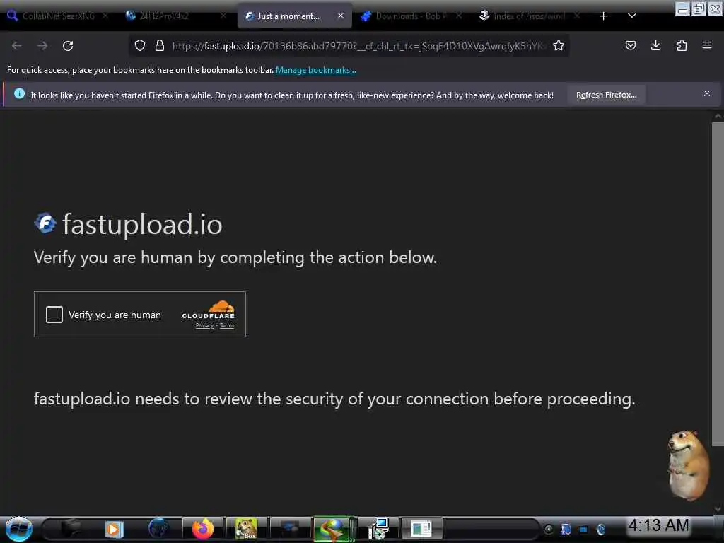Open the Windows Start orb
Viewport: 724px width, 543px height.
point(19,529)
